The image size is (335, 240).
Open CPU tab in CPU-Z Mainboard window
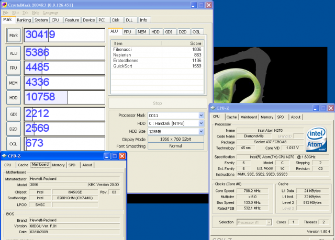pos(8,165)
